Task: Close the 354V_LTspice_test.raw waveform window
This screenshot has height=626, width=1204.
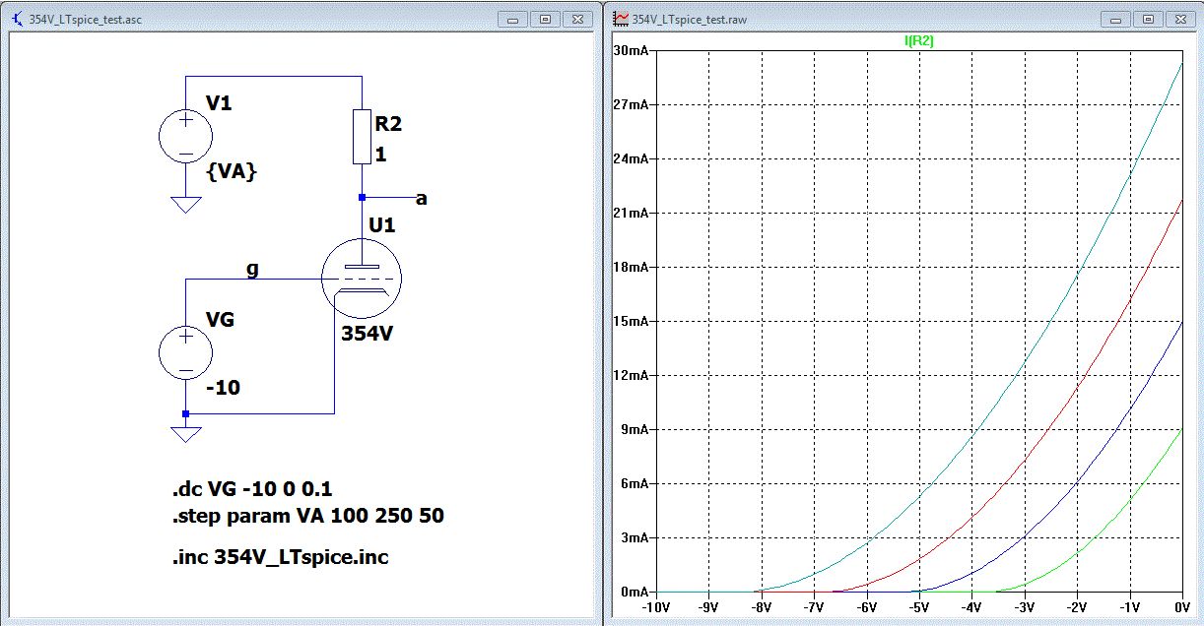Action: click(x=1178, y=19)
